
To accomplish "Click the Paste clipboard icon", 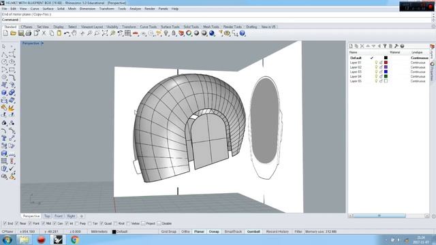I will pyautogui.click(x=59, y=33).
